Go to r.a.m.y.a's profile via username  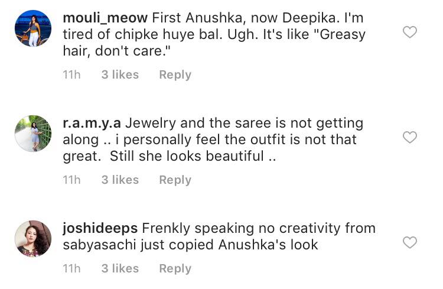(92, 123)
